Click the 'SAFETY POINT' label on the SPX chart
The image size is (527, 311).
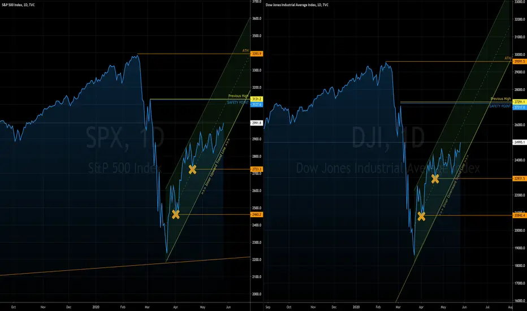click(237, 102)
